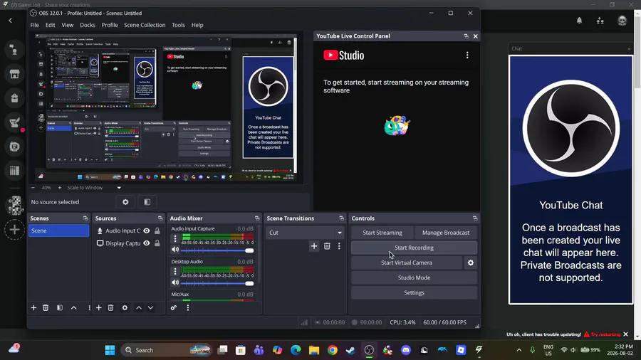
Task: Open the File menu
Action: (35, 25)
